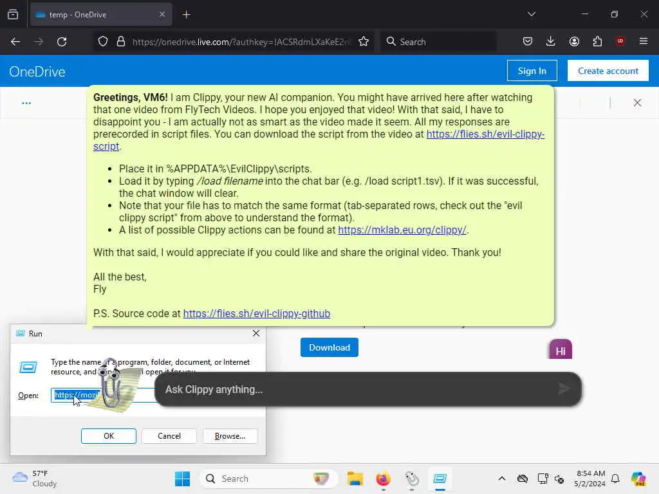This screenshot has width=659, height=494.
Task: Click the muted volume tray icon
Action: 559,479
